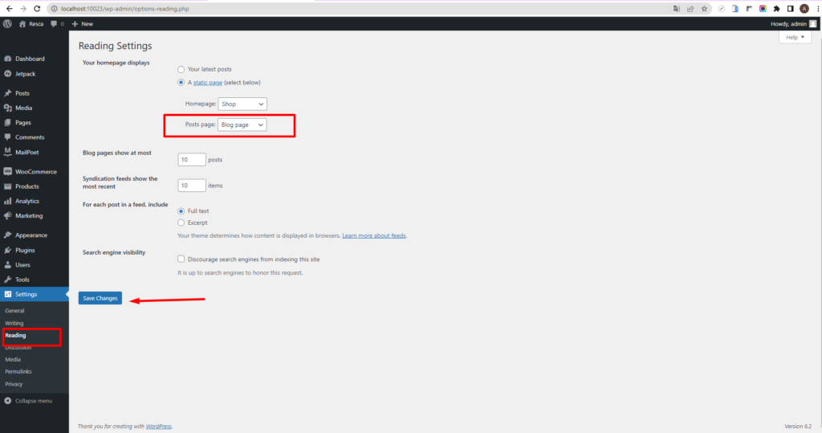Open General settings submenu
This screenshot has height=433, width=822.
(14, 311)
